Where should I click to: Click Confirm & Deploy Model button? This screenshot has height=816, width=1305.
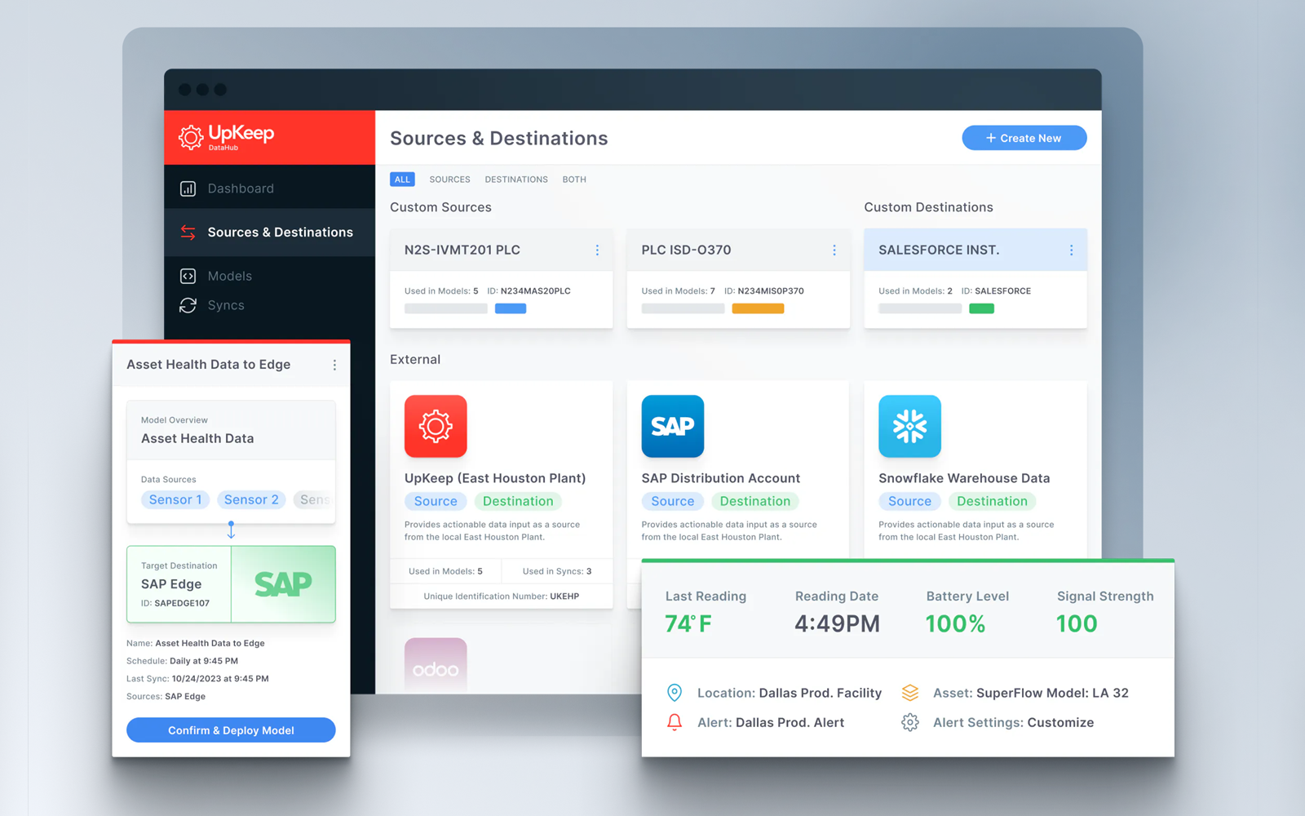tap(231, 730)
